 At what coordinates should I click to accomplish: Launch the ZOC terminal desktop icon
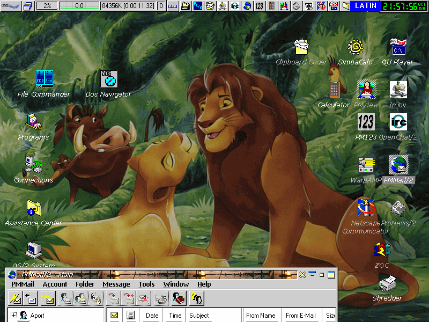(382, 251)
